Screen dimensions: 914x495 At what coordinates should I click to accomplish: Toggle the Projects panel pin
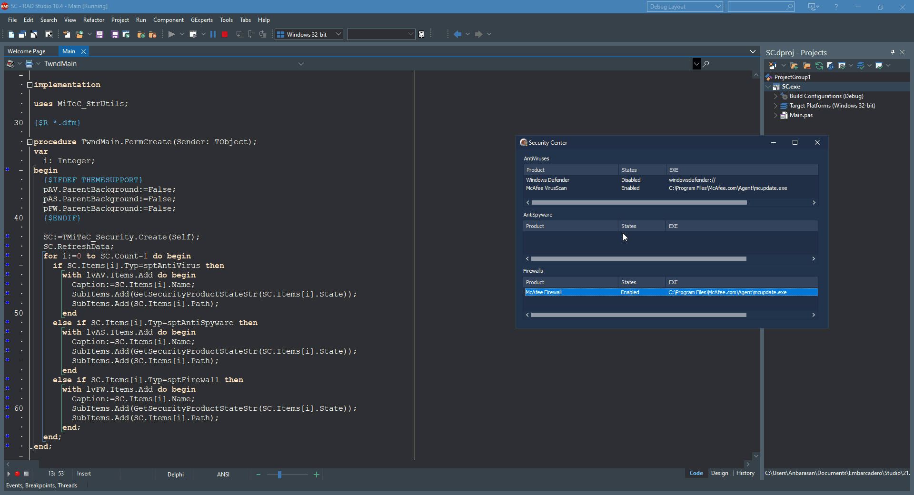(893, 52)
